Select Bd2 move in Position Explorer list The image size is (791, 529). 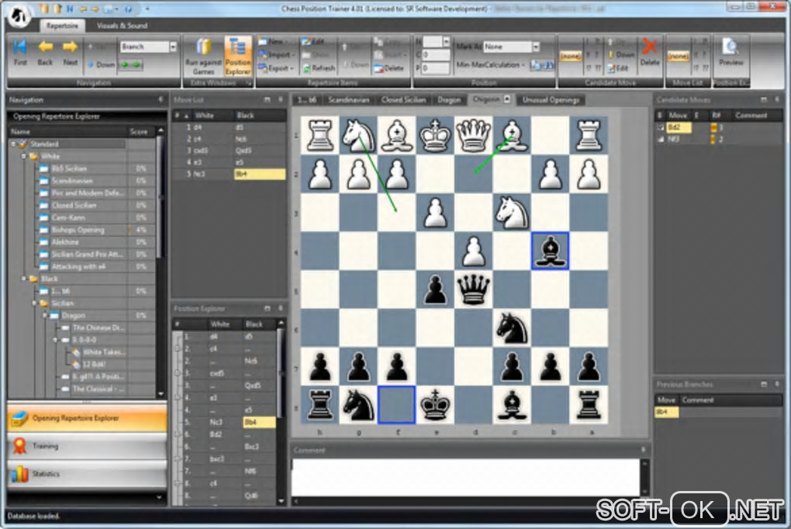216,434
